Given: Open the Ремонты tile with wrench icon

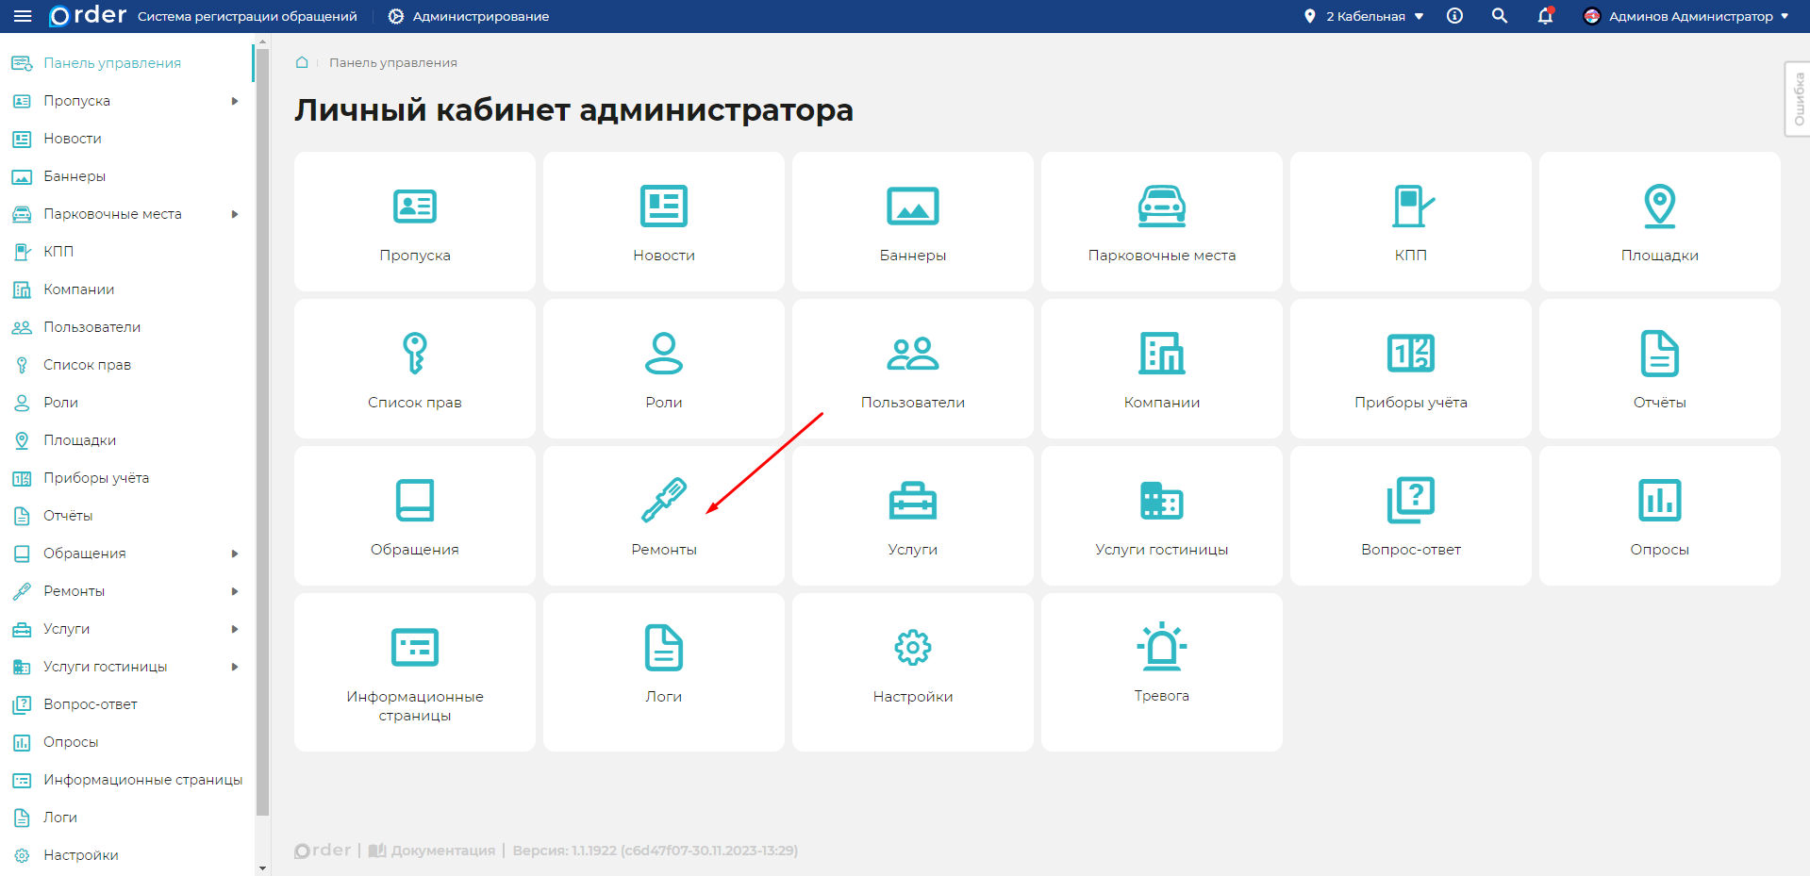Looking at the screenshot, I should [663, 516].
